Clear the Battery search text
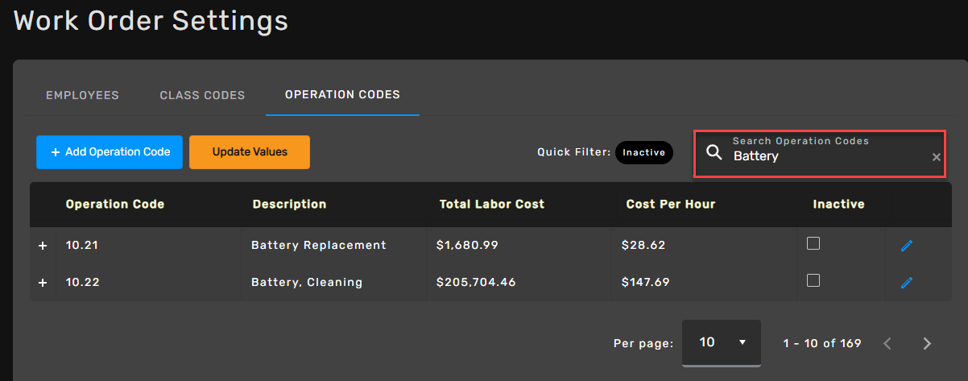Viewport: 968px width, 381px height. pos(936,157)
